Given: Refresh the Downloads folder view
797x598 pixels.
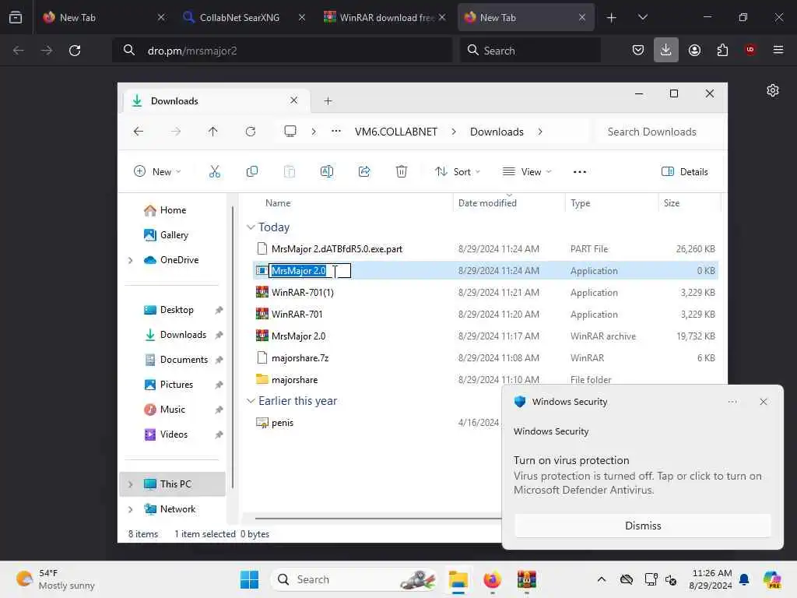Looking at the screenshot, I should tap(251, 132).
